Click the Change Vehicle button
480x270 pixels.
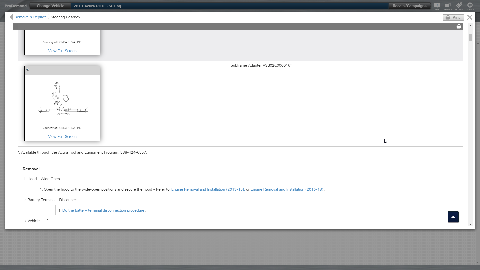[x=50, y=6]
